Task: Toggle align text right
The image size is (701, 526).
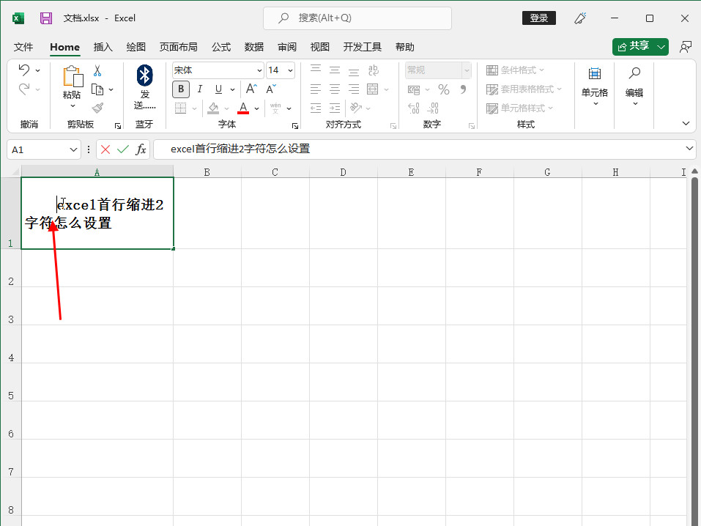Action: coord(354,89)
